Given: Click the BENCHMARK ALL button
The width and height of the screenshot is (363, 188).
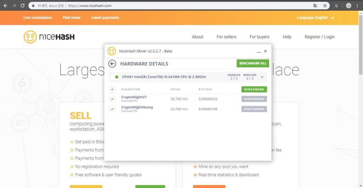Looking at the screenshot, I should pyautogui.click(x=253, y=63).
